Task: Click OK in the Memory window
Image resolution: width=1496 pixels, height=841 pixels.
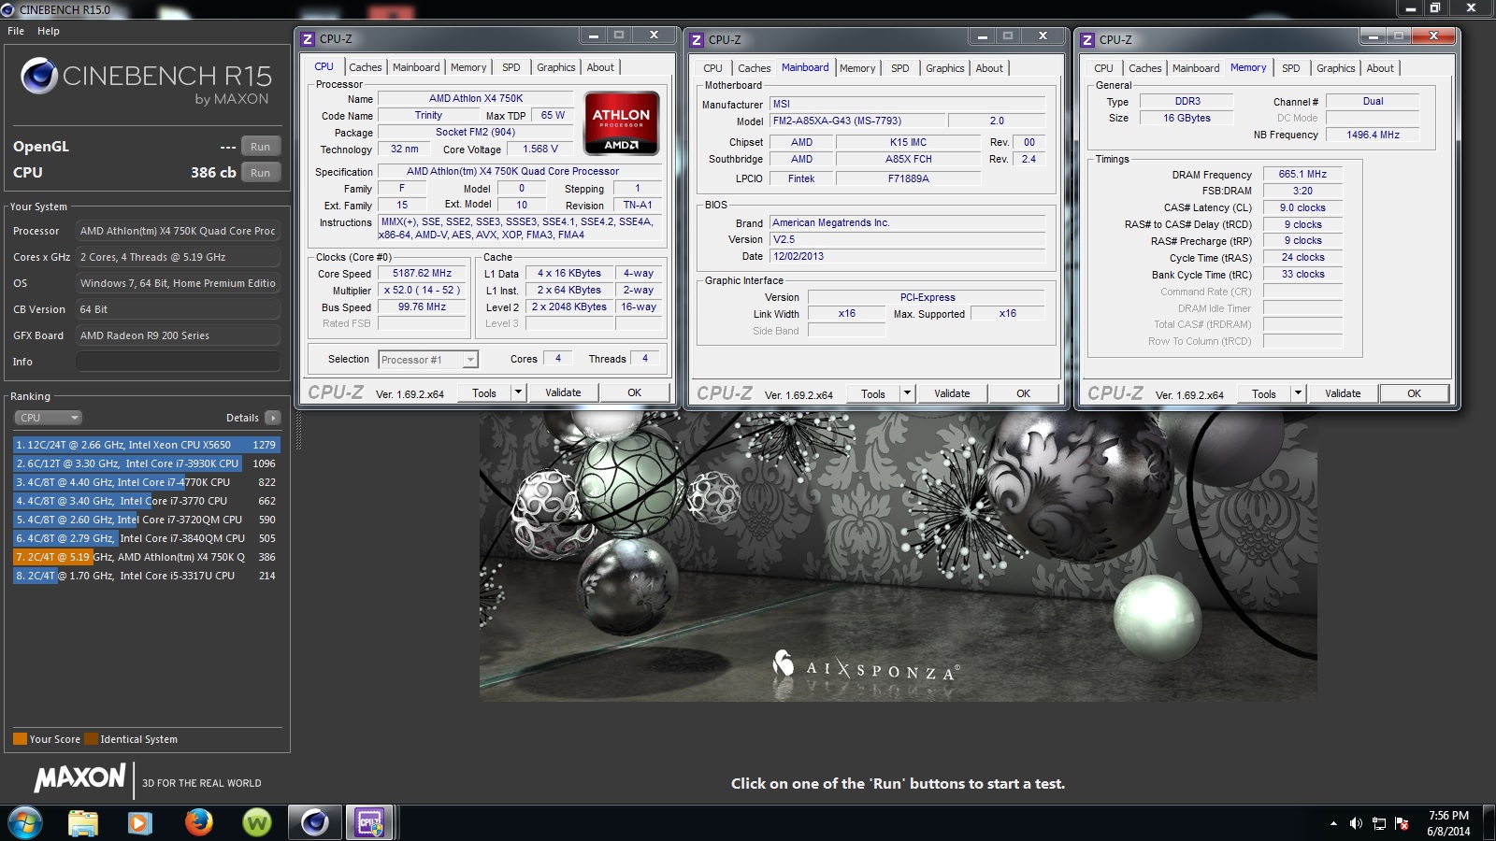Action: coord(1414,393)
